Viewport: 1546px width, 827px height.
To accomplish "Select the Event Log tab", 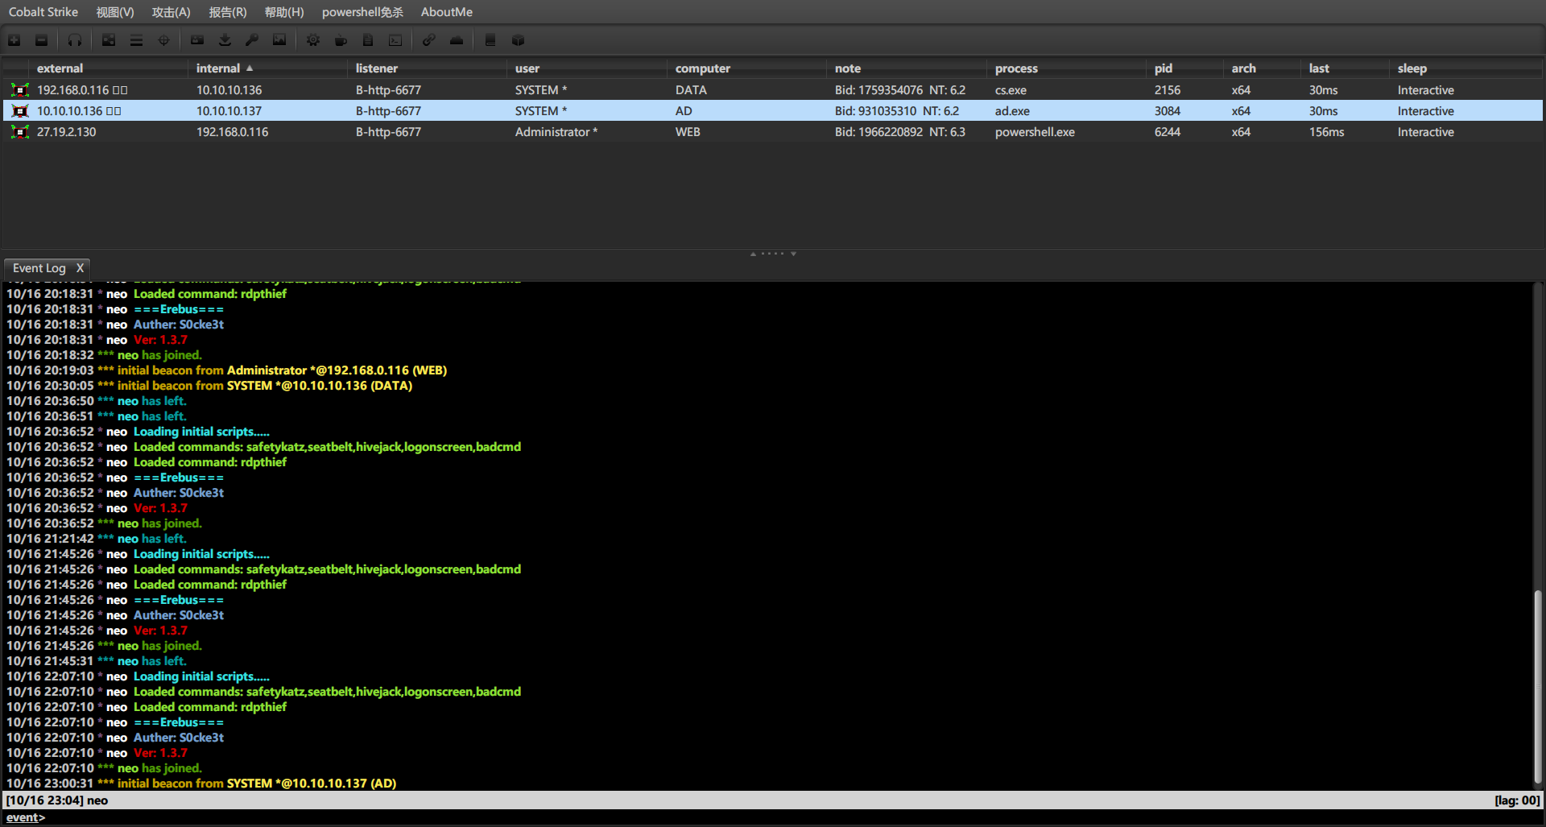I will point(39,268).
